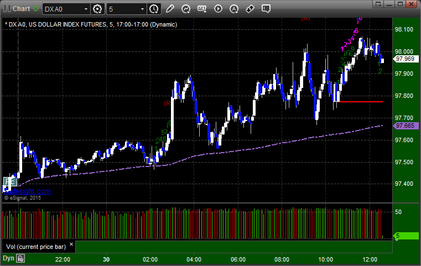Open the alerts 'A' circle menu
The height and width of the screenshot is (266, 421).
click(x=234, y=9)
